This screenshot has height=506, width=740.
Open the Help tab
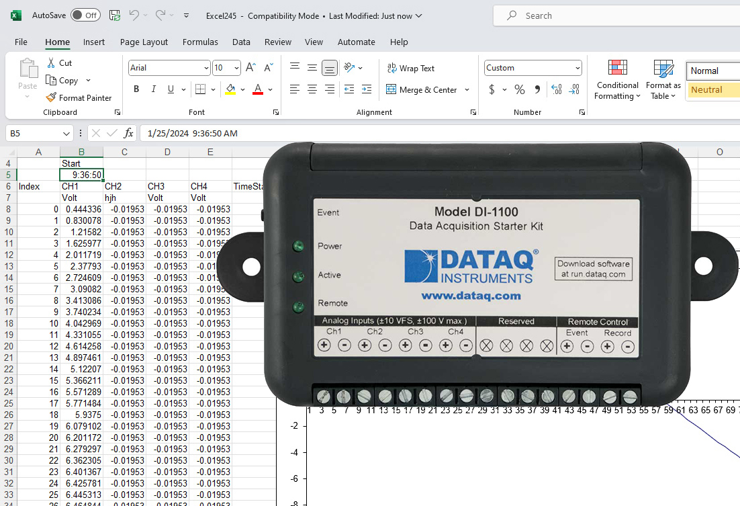[x=399, y=42]
